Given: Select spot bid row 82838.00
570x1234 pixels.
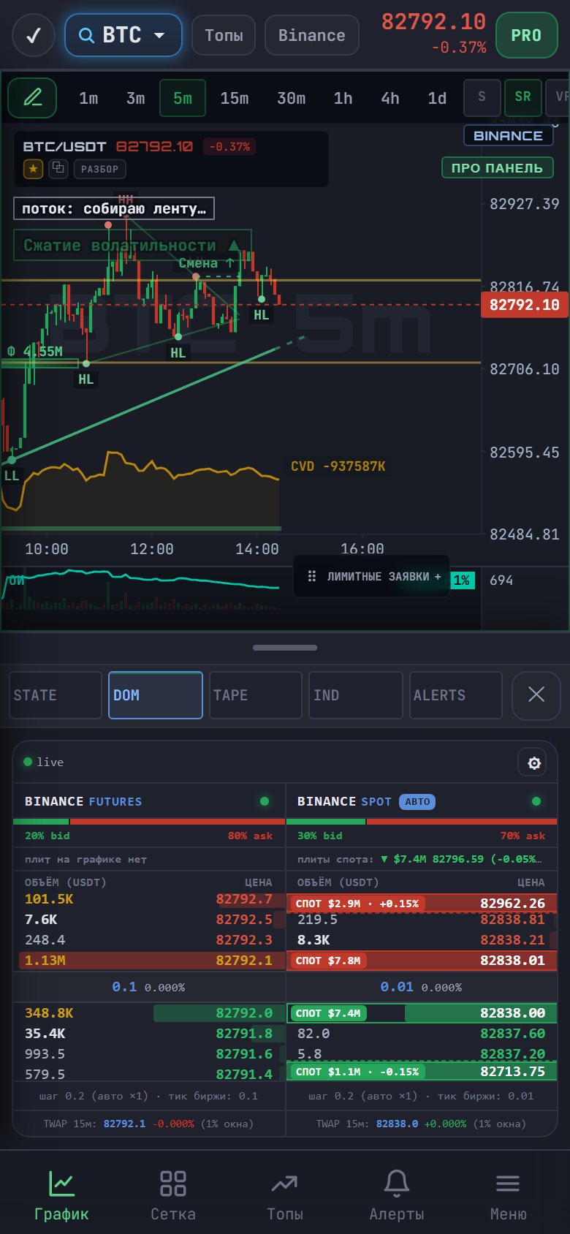Looking at the screenshot, I should [x=422, y=1013].
